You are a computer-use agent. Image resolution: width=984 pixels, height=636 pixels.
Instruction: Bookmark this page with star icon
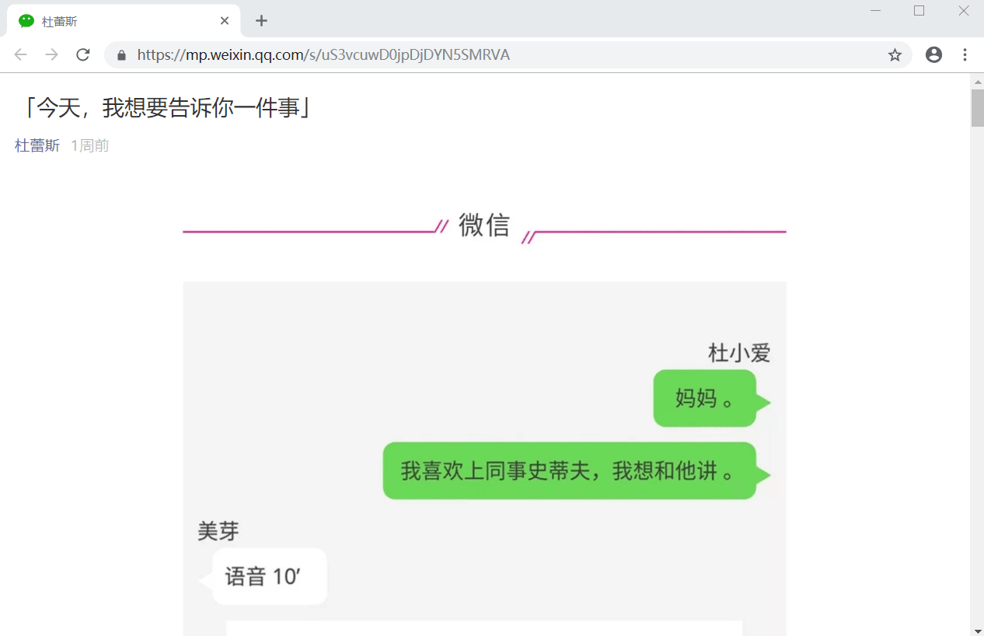(895, 54)
